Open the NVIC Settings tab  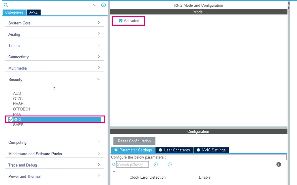211,150
